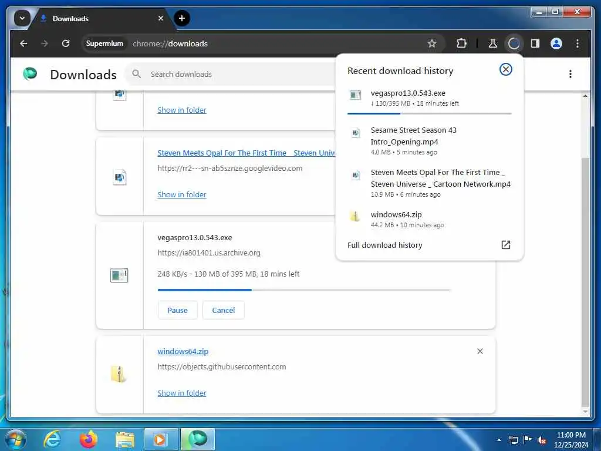Launch Firefox from the taskbar
601x451 pixels.
[x=88, y=439]
